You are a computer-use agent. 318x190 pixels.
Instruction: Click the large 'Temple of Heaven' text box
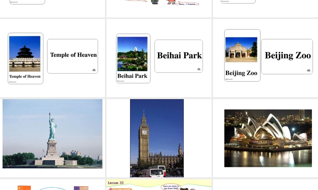coord(73,55)
